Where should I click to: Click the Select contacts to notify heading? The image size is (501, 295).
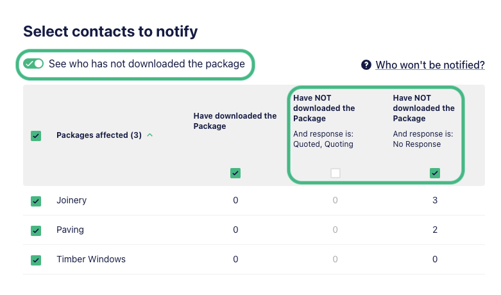tap(110, 31)
